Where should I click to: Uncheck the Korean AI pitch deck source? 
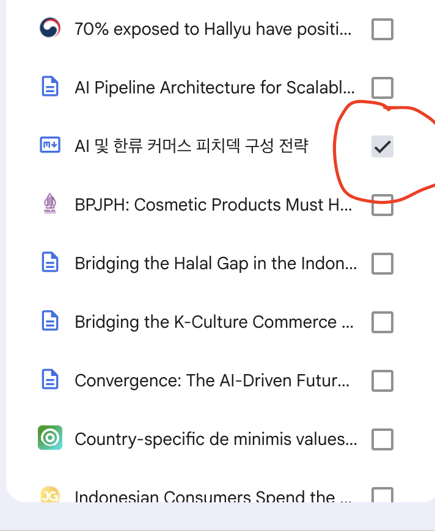click(x=382, y=145)
